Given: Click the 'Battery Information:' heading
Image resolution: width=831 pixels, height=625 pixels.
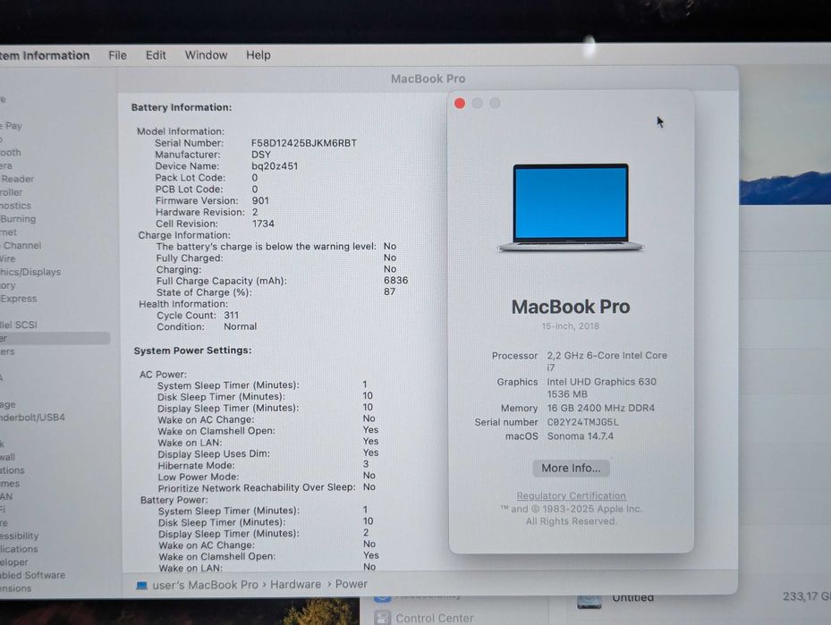Looking at the screenshot, I should [182, 107].
